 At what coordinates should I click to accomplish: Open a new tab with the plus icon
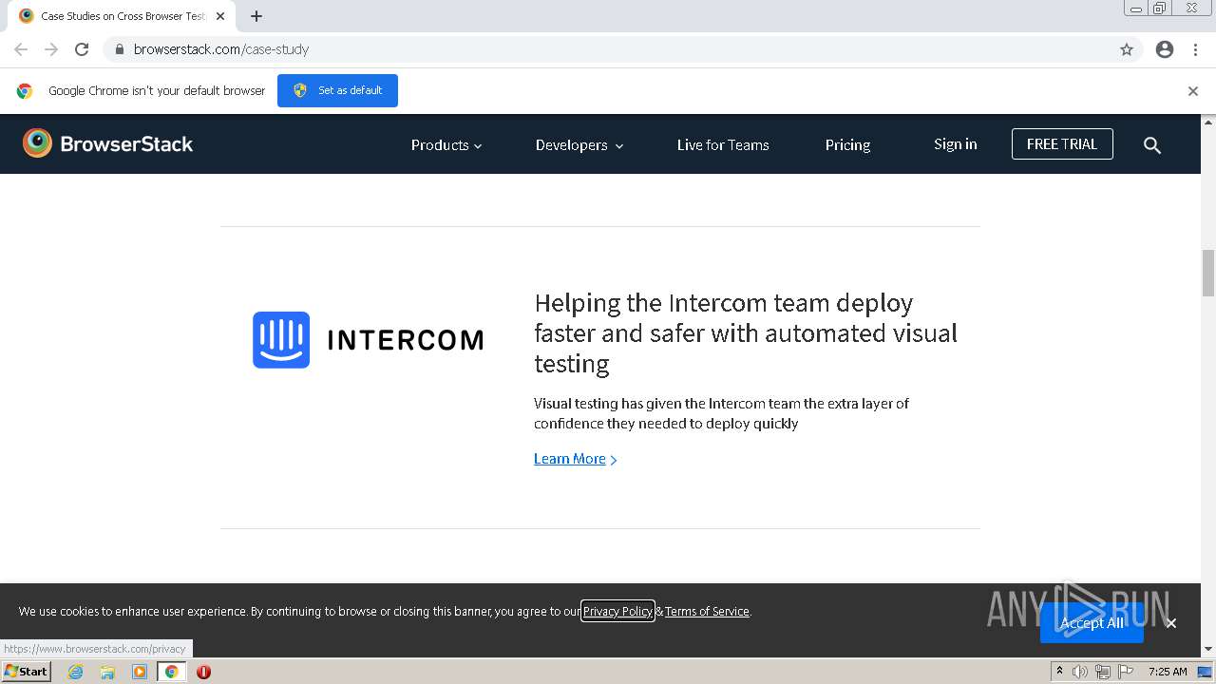(x=256, y=16)
